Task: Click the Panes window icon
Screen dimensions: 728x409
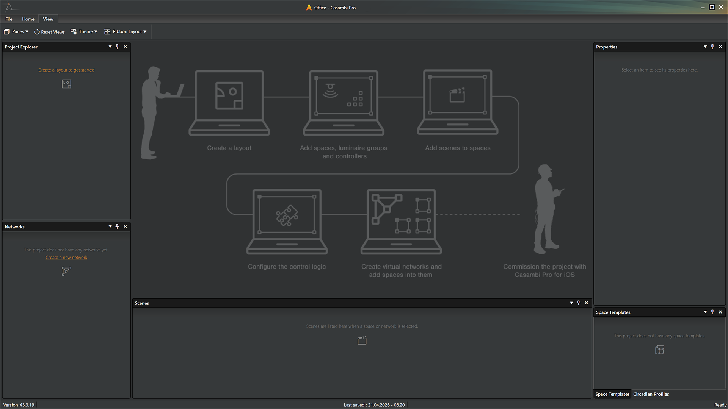Action: tap(7, 32)
